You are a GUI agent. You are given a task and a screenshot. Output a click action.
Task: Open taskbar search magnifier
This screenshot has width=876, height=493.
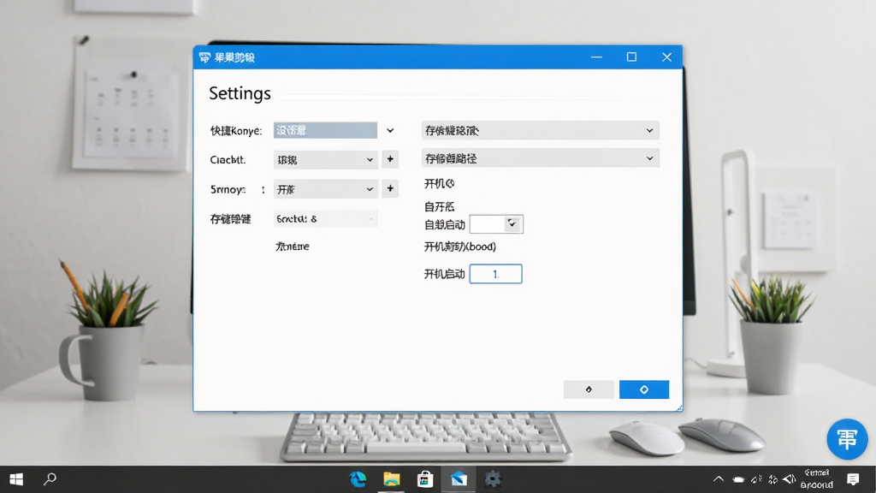50,479
